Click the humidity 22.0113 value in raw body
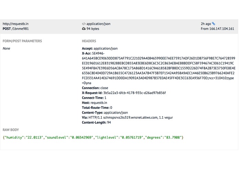This screenshot has width=239, height=170. 34,138
